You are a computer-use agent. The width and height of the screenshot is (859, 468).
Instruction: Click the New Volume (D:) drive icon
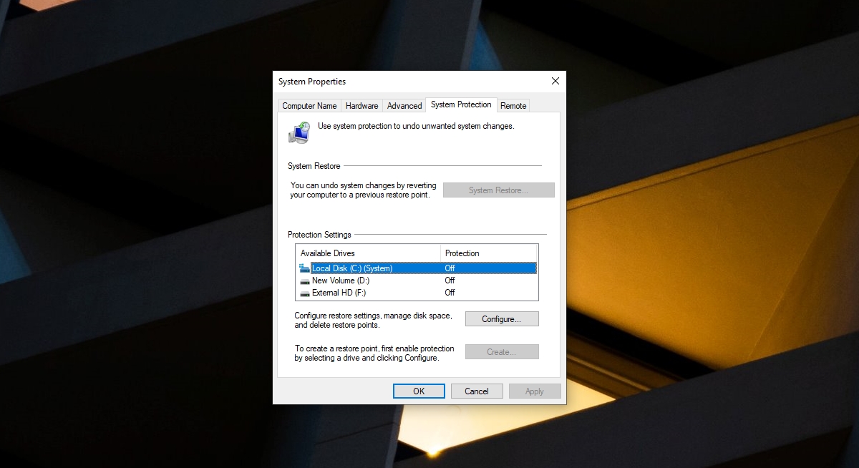click(x=305, y=281)
